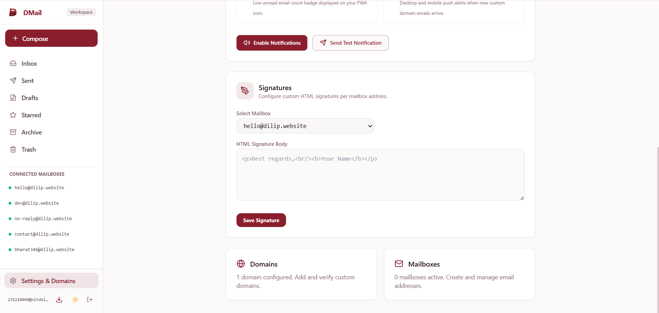Open the Select Mailbox dropdown
Screen dimensions: 659x313
pyautogui.click(x=305, y=126)
